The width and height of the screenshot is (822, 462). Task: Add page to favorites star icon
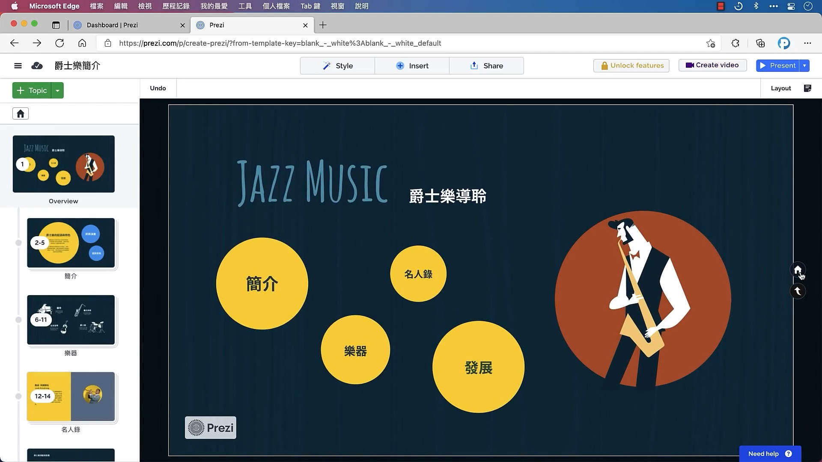pos(711,43)
